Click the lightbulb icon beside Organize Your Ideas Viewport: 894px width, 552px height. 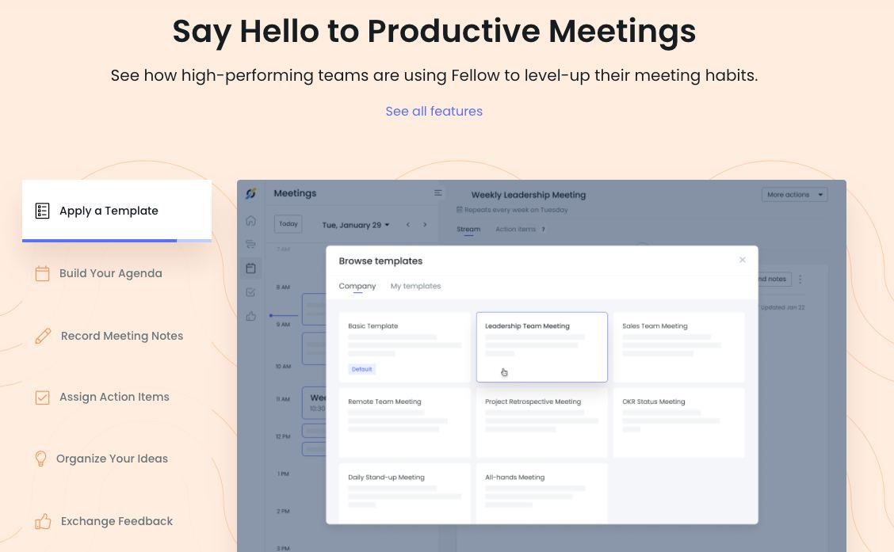(40, 459)
